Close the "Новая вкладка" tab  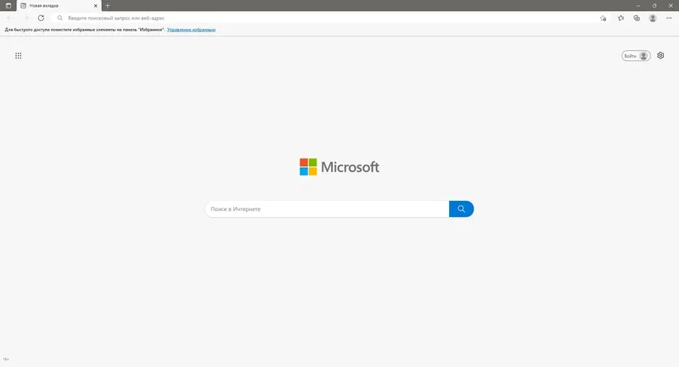pos(96,6)
